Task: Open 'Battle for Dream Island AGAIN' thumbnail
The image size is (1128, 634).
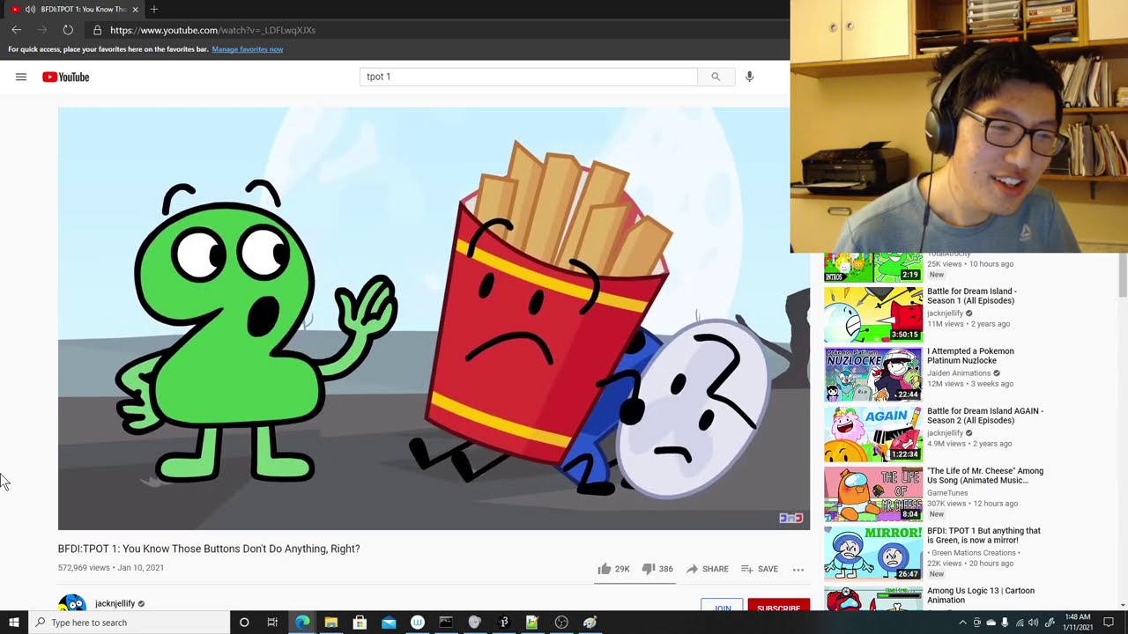Action: pyautogui.click(x=873, y=433)
